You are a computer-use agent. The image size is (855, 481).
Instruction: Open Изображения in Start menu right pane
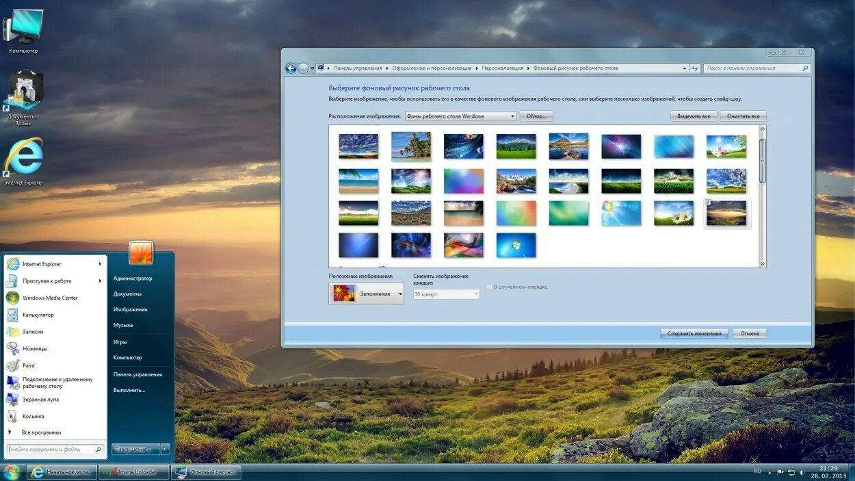(x=131, y=310)
